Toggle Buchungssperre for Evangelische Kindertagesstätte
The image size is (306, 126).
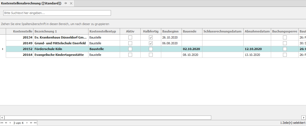(285, 55)
